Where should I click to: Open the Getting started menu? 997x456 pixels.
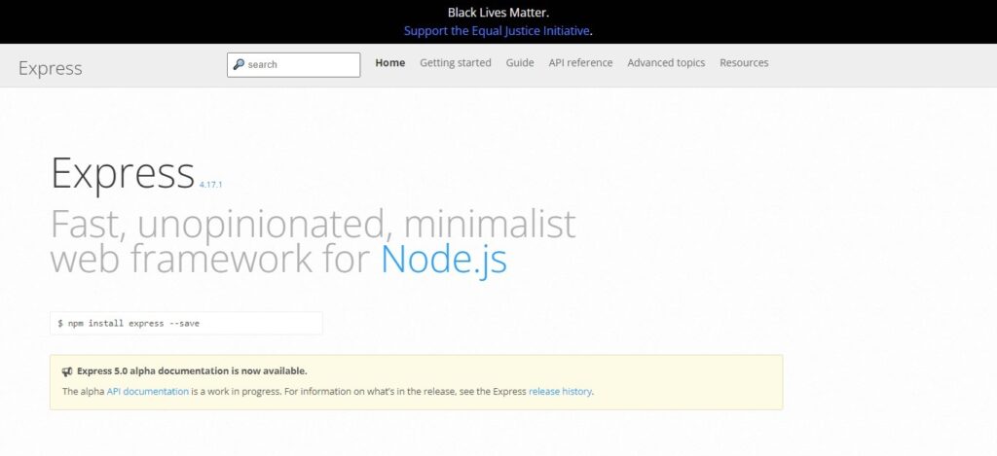(455, 63)
